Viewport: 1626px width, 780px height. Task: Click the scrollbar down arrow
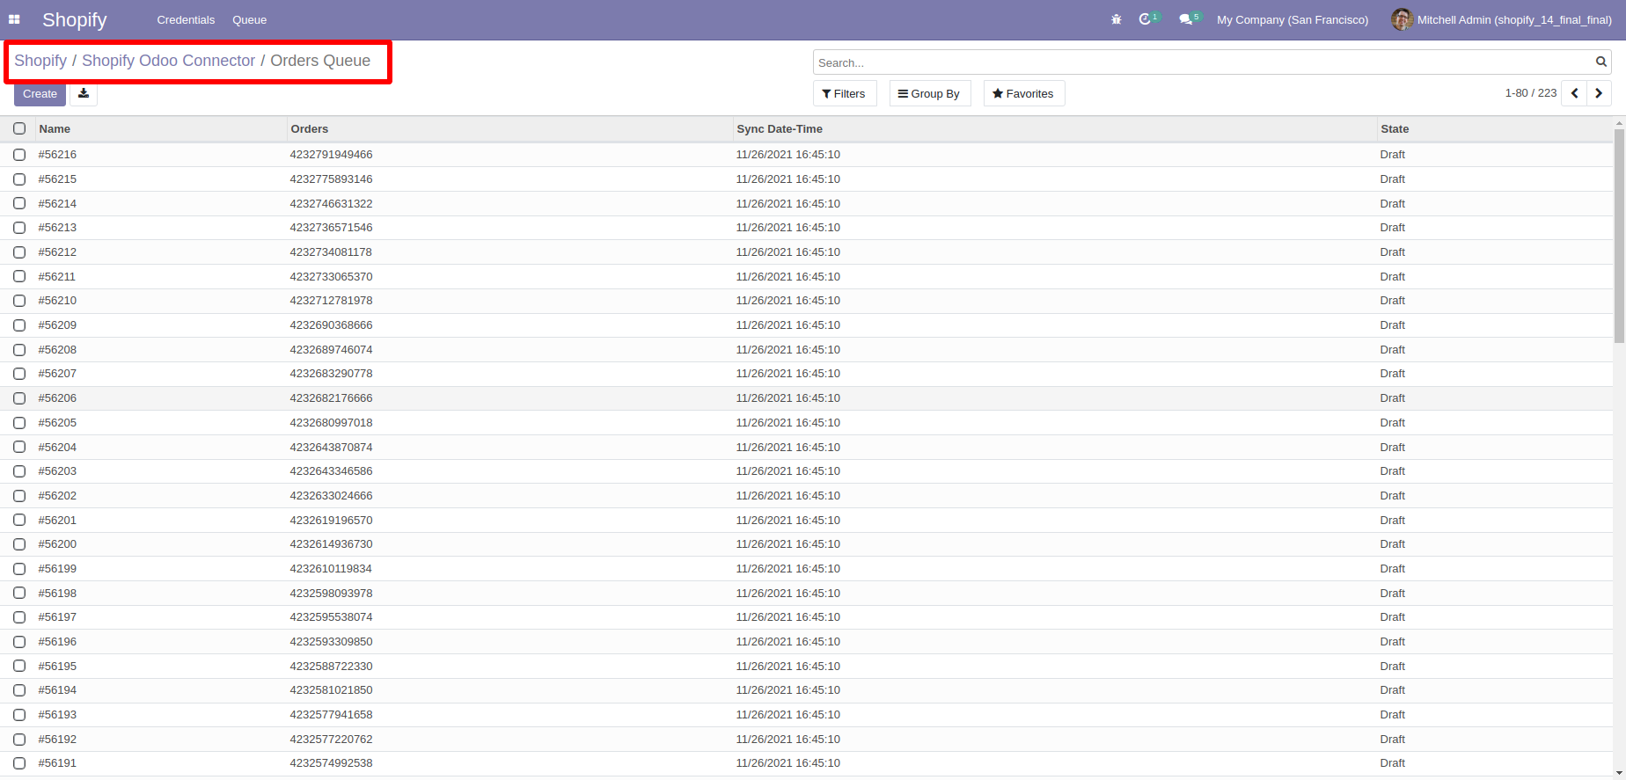(1619, 774)
